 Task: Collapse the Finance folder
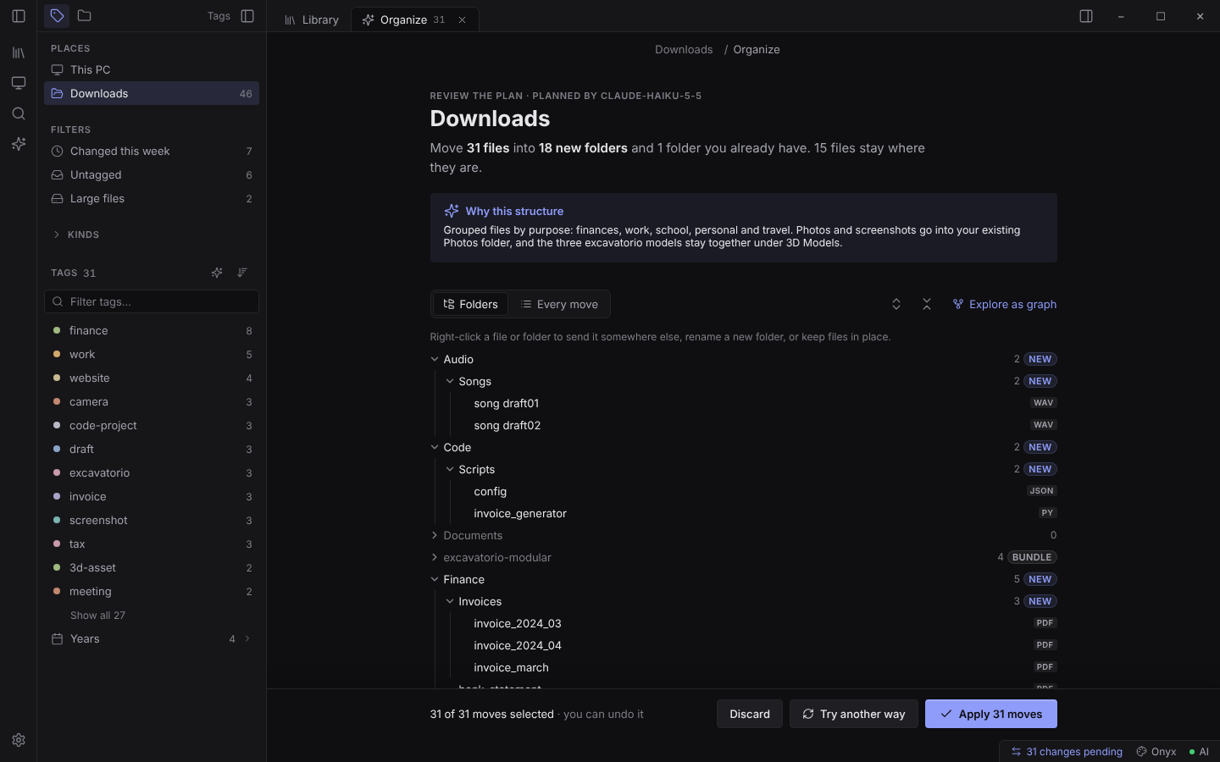(435, 579)
